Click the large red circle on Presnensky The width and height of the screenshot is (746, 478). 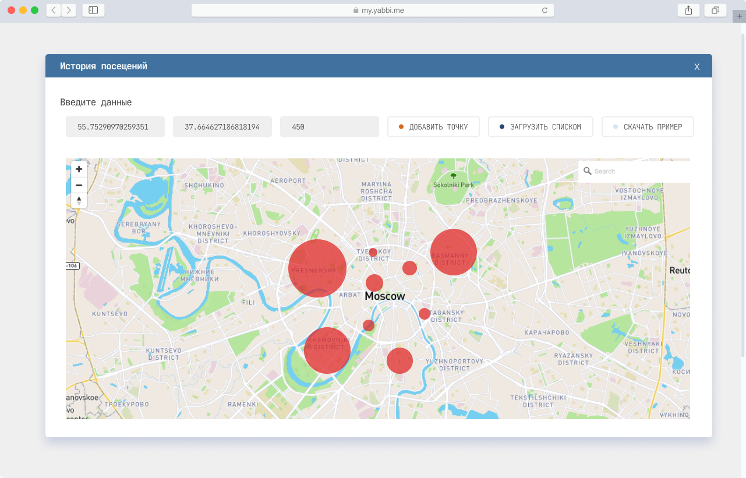[317, 268]
